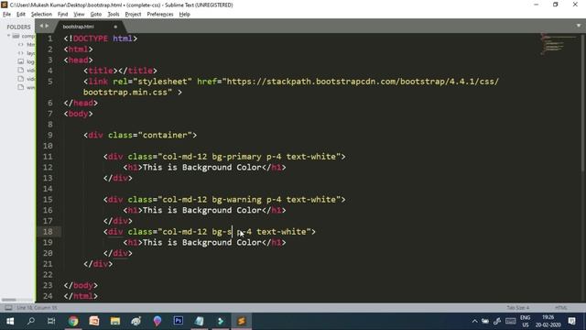The height and width of the screenshot is (330, 586).
Task: Switch the ENG US input language
Action: point(525,321)
